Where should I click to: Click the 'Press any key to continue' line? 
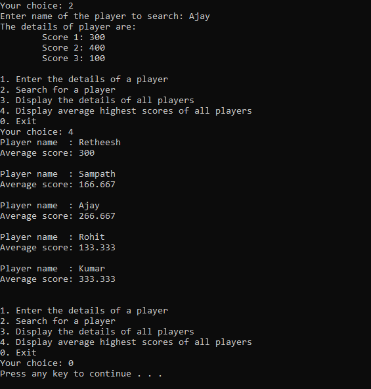point(81,374)
